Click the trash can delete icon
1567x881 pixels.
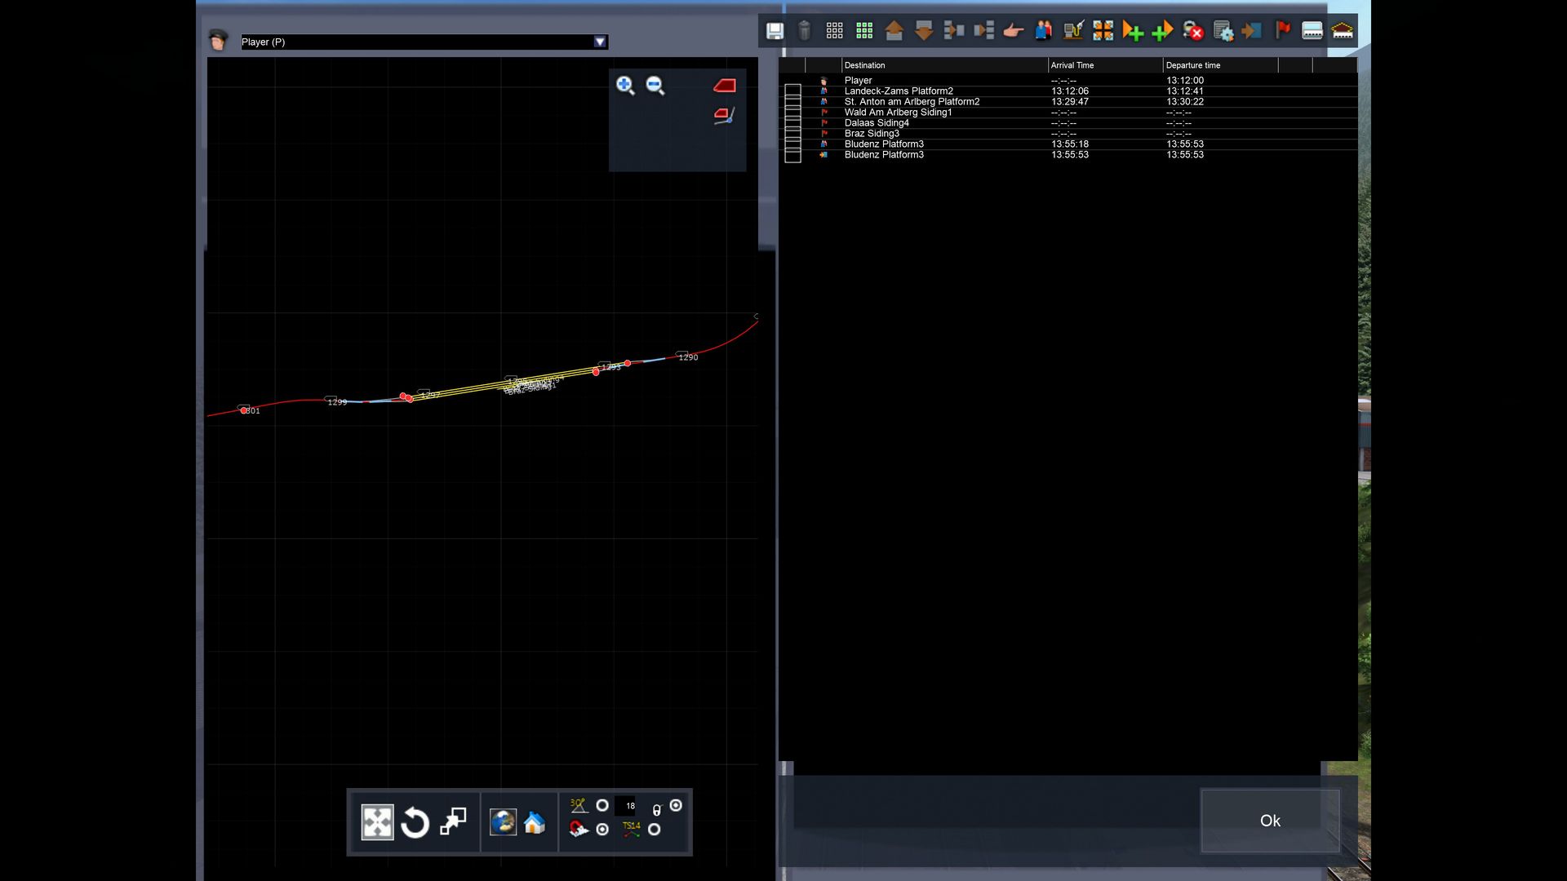[804, 31]
